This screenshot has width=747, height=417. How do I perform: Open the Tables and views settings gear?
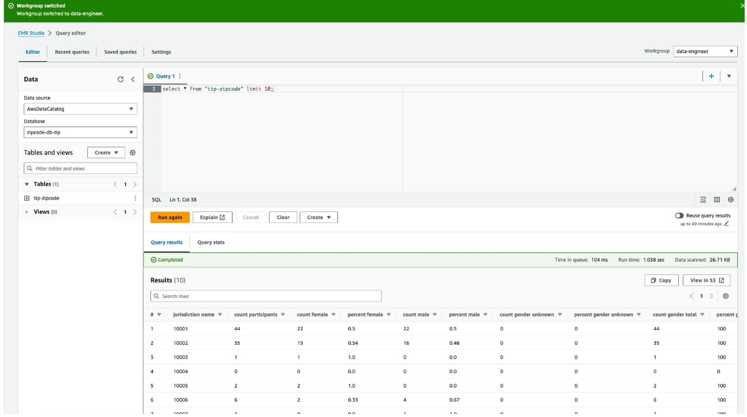(132, 152)
